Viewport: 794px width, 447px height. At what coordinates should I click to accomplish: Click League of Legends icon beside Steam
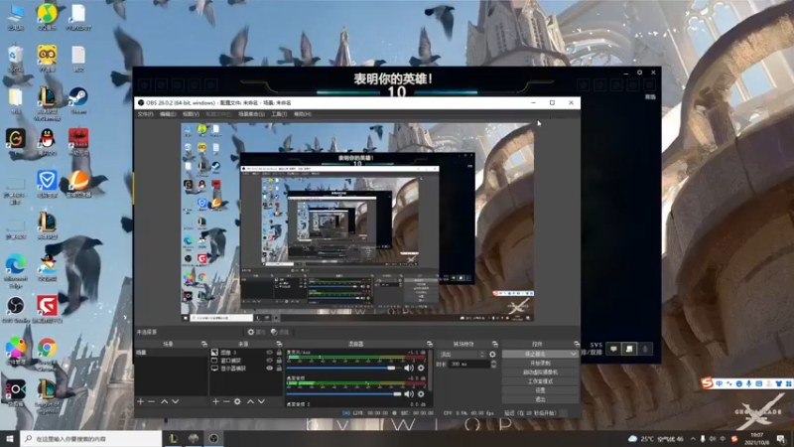coord(47,101)
